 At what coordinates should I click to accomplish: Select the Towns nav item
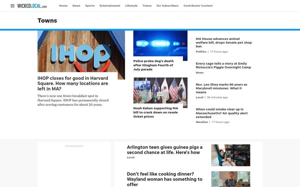(147, 6)
